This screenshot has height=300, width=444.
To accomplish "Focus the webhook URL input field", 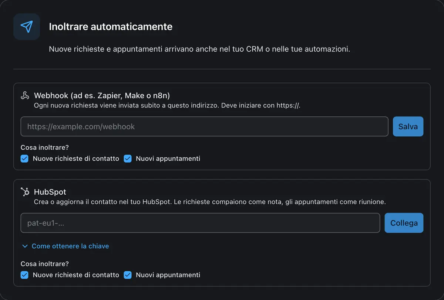I will (204, 126).
